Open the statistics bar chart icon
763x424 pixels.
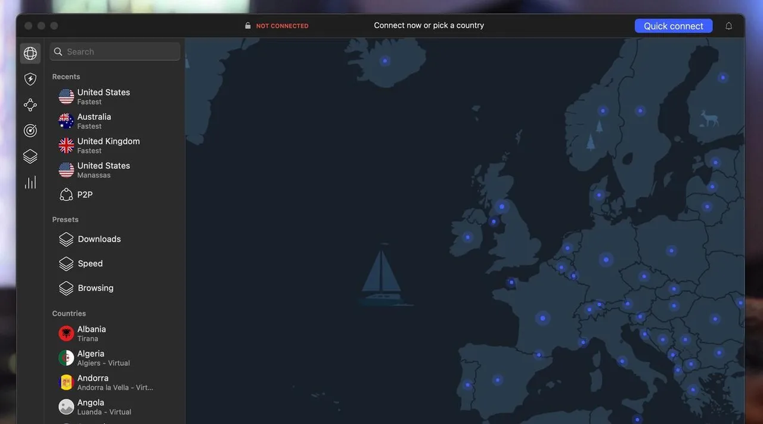tap(30, 182)
